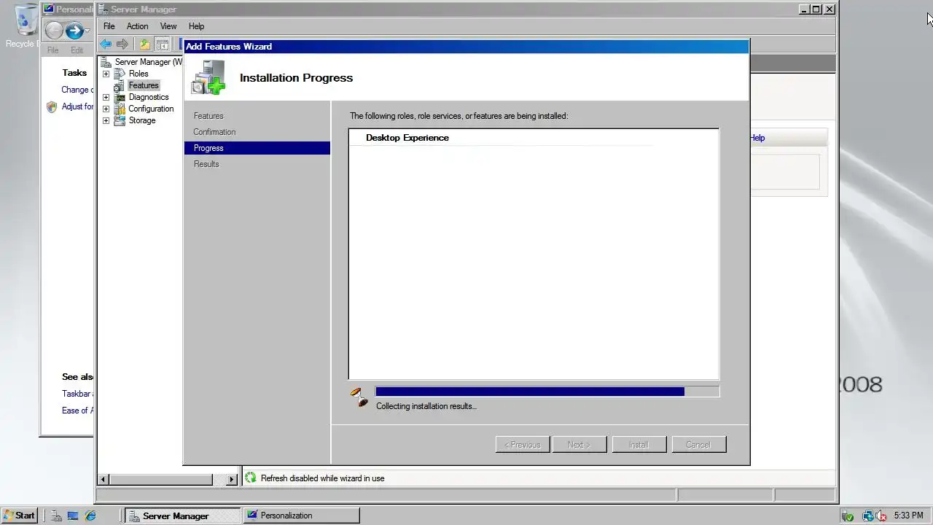Expand the Roles tree node

coord(106,74)
